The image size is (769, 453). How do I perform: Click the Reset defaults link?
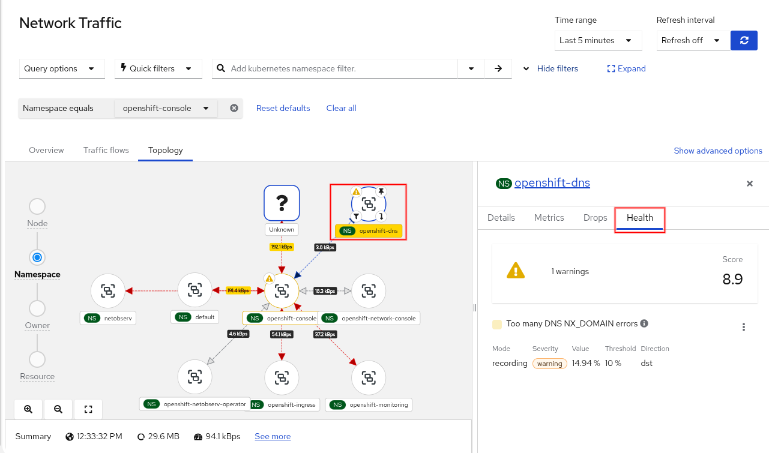coord(283,108)
